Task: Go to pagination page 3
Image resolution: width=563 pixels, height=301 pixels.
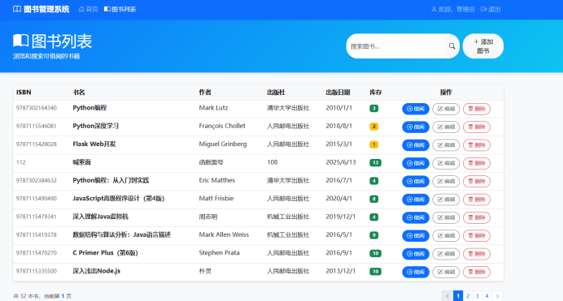Action: [478, 296]
